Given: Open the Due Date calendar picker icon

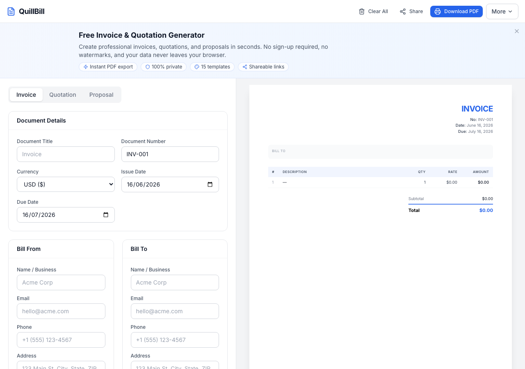Looking at the screenshot, I should point(106,215).
